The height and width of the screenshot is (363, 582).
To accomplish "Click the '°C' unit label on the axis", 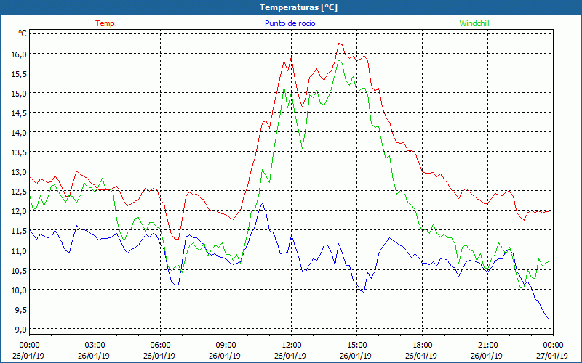I will click(23, 33).
